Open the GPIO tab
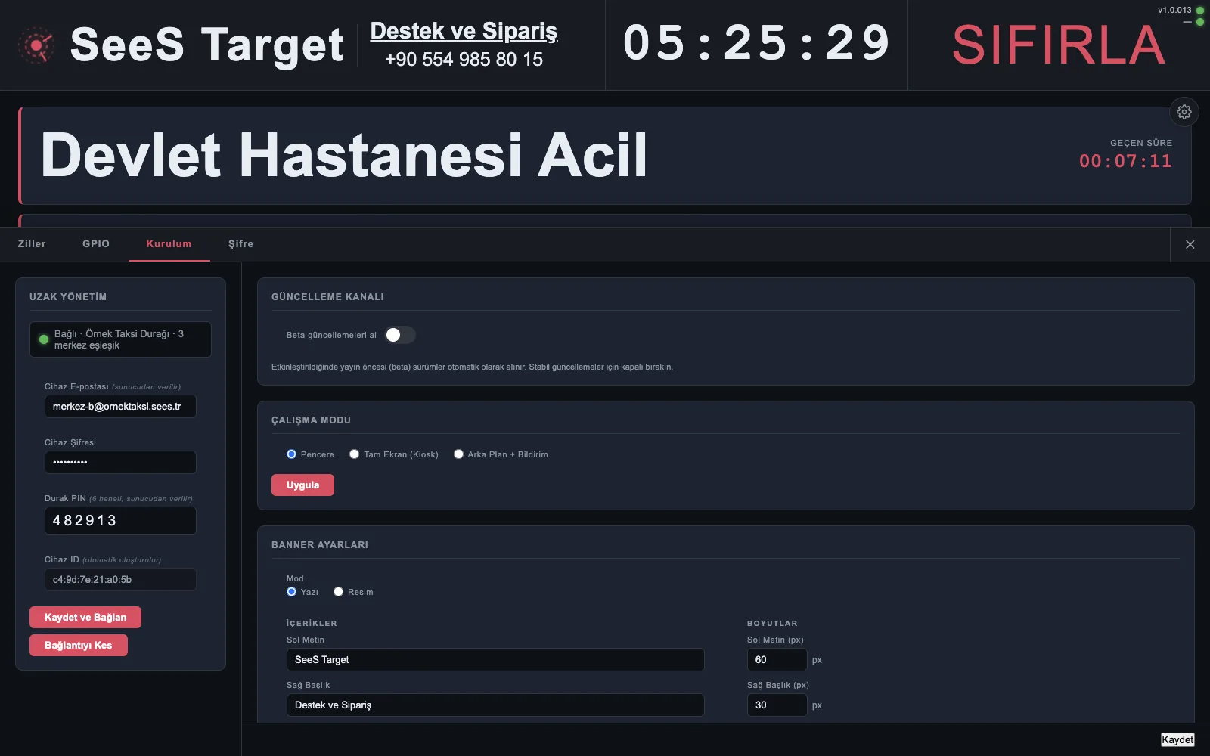 pos(96,244)
